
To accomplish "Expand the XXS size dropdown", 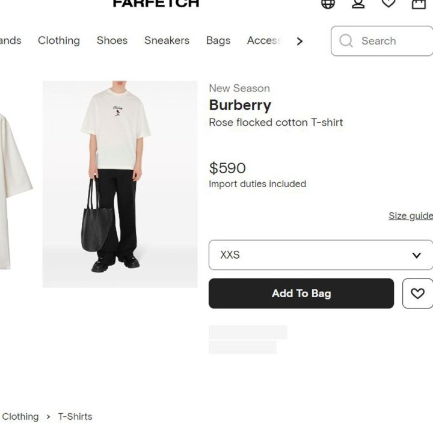I will (321, 255).
